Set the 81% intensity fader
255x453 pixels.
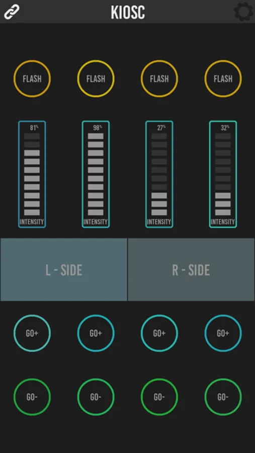(x=32, y=174)
